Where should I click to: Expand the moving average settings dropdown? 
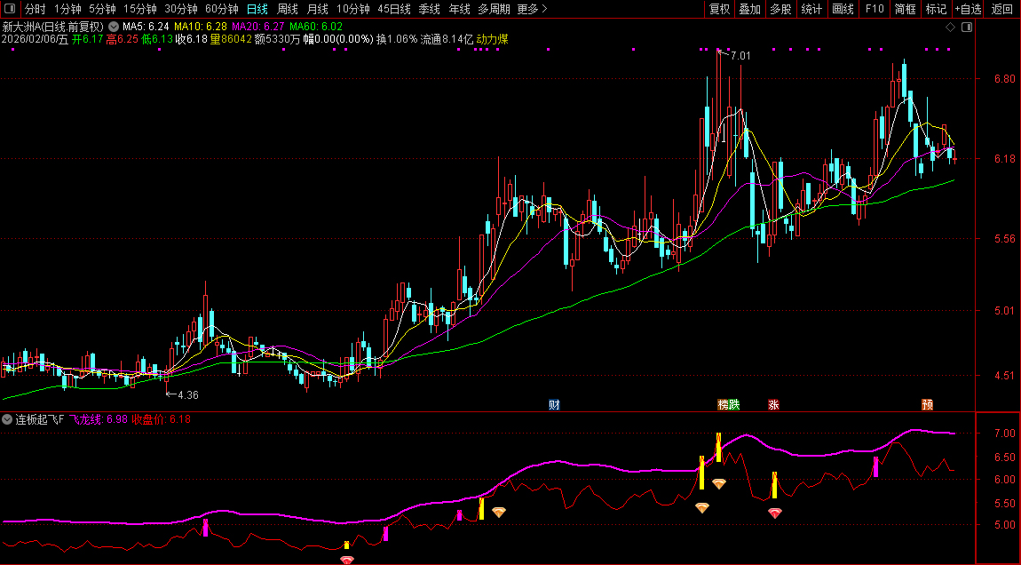click(x=113, y=27)
